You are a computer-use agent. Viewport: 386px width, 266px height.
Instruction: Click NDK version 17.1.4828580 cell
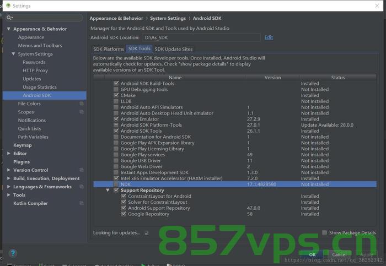click(261, 184)
